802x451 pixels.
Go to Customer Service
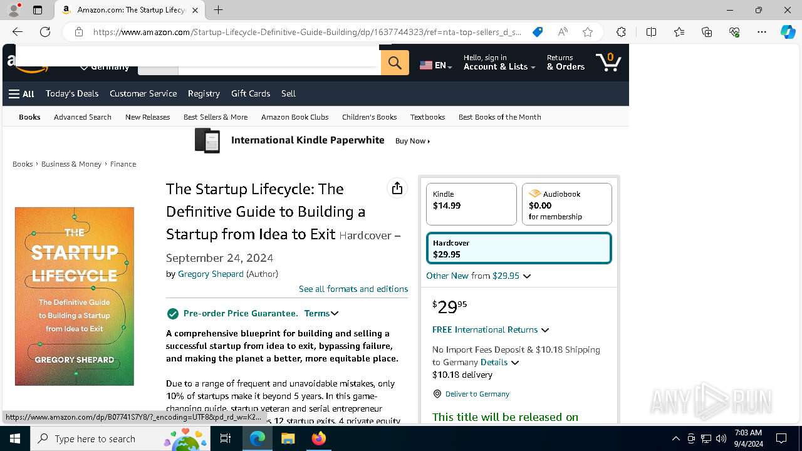(x=143, y=94)
